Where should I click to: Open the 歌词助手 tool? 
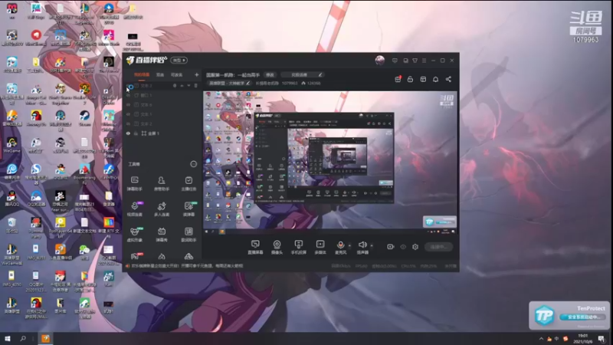pos(188,235)
